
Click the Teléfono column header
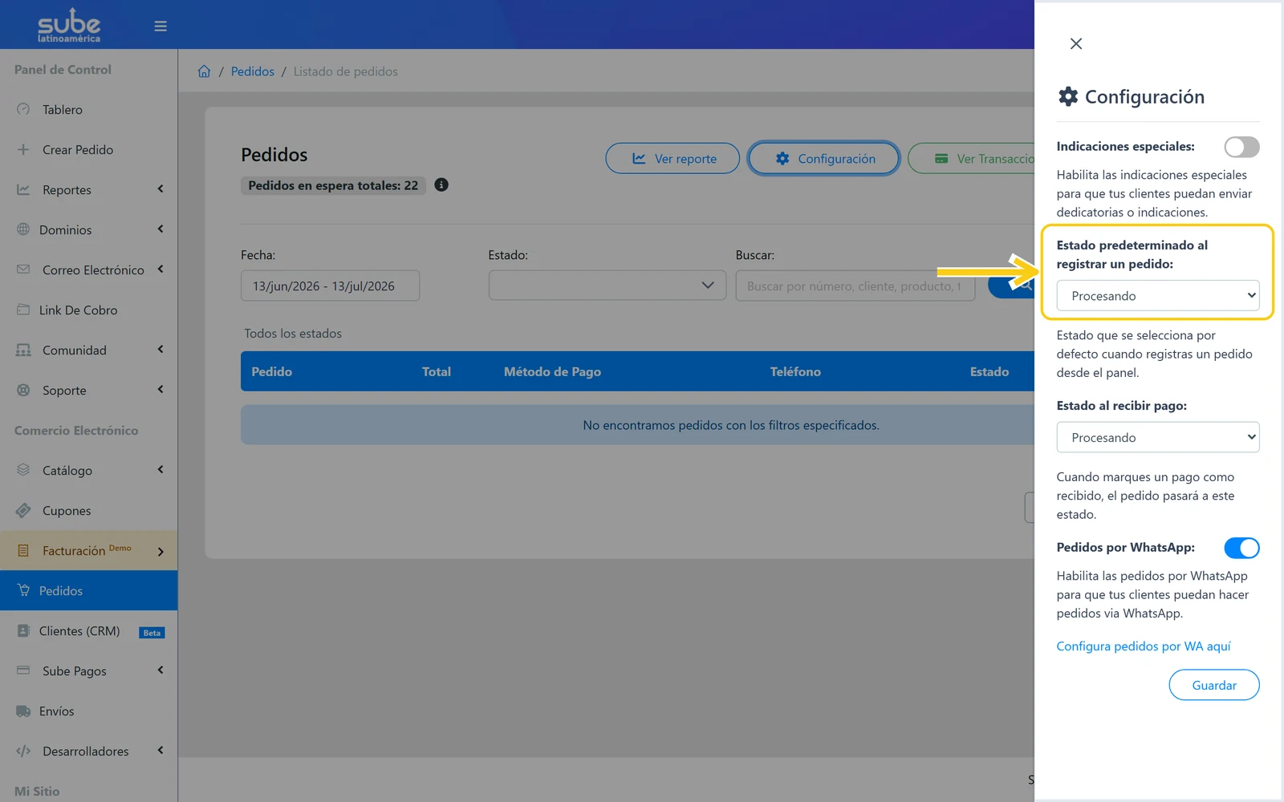click(x=795, y=371)
